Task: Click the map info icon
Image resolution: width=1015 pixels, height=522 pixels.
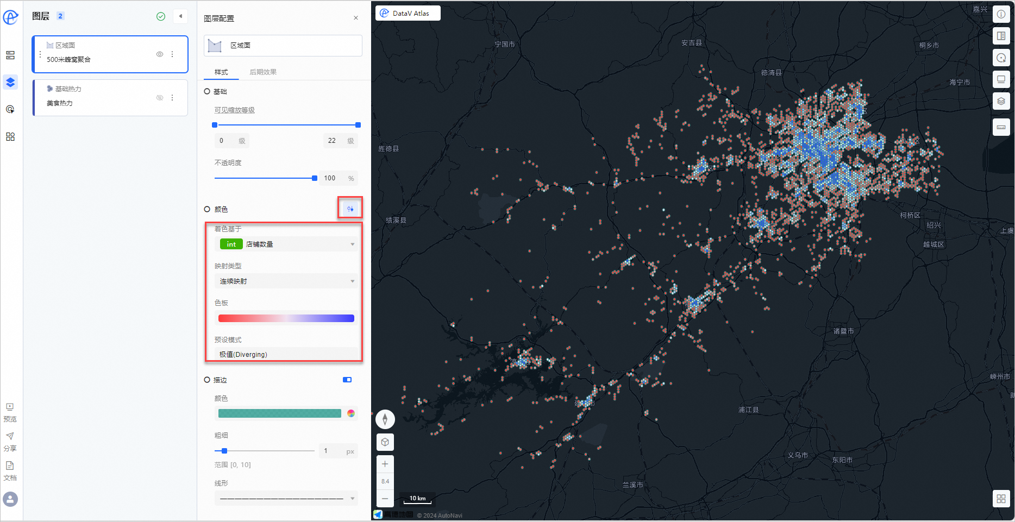Action: pos(1001,14)
